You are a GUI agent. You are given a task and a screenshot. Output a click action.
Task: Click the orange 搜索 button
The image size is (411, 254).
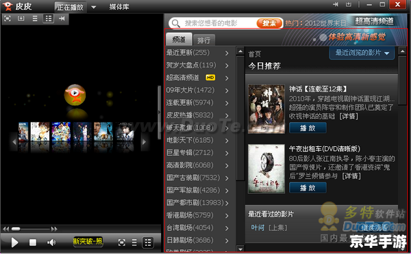click(x=269, y=23)
